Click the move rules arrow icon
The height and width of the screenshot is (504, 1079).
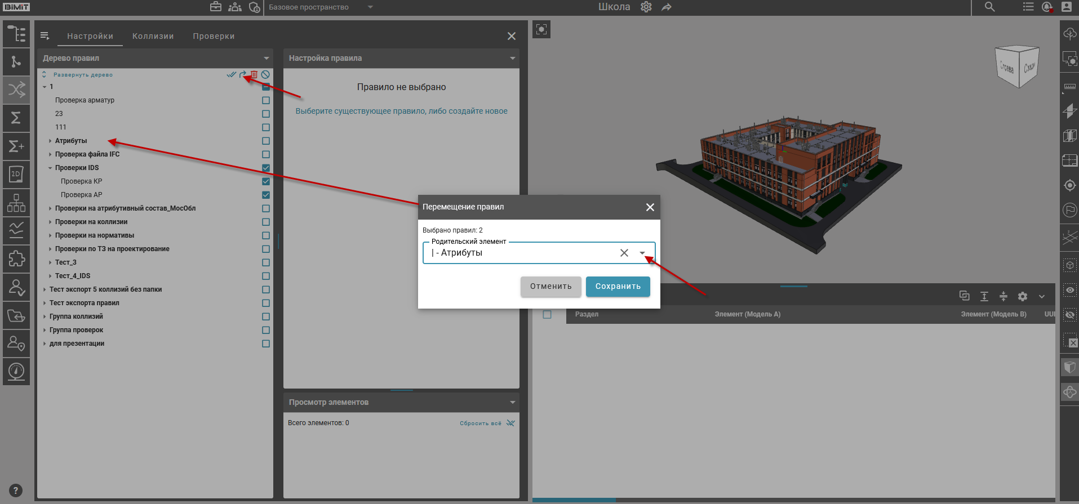(x=243, y=74)
